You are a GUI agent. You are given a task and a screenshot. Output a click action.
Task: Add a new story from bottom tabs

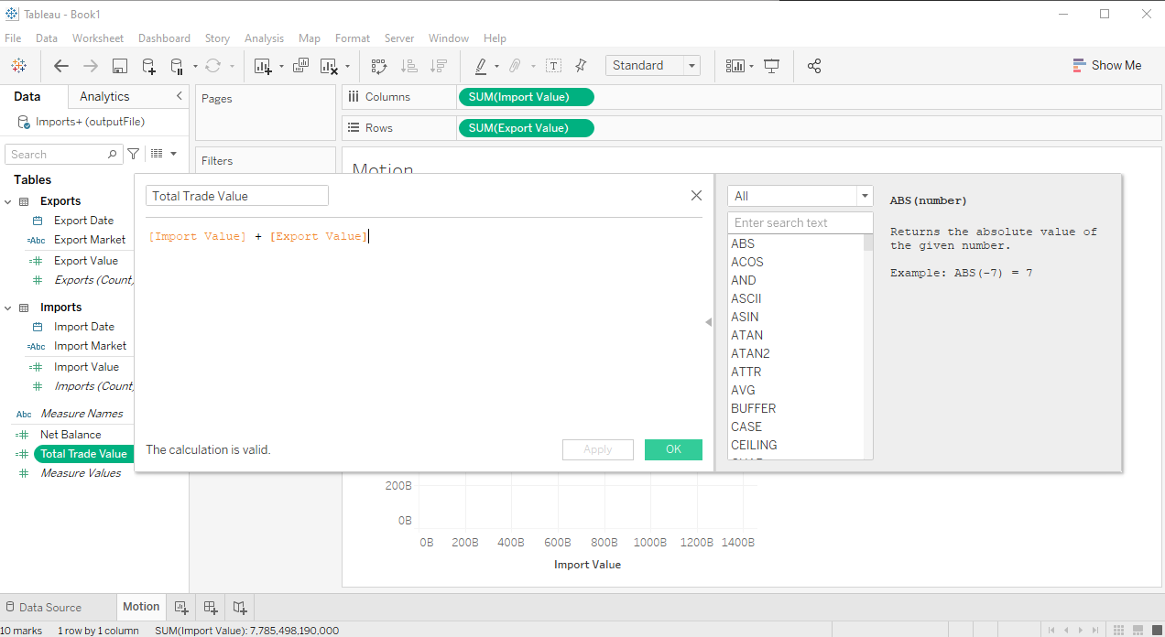pyautogui.click(x=240, y=607)
